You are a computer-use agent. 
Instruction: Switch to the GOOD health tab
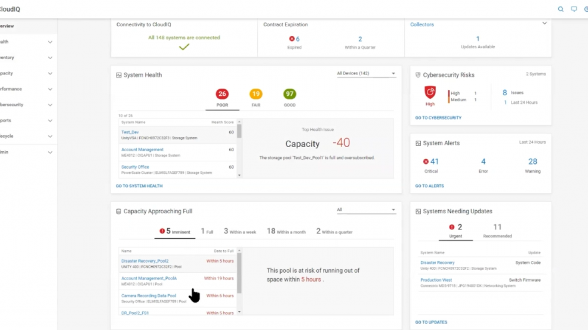click(x=290, y=98)
